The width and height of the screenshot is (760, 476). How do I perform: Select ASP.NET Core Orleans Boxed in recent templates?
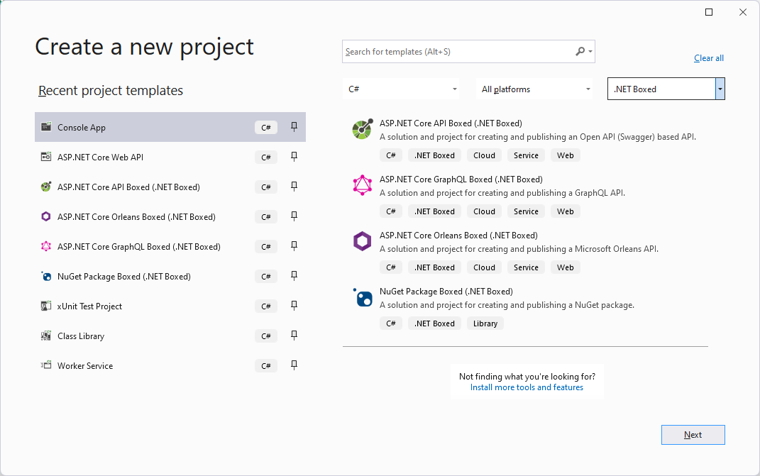(136, 217)
